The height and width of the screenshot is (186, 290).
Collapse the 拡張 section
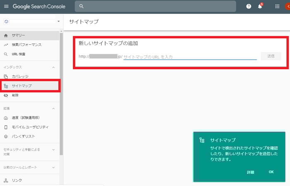[x=53, y=109]
